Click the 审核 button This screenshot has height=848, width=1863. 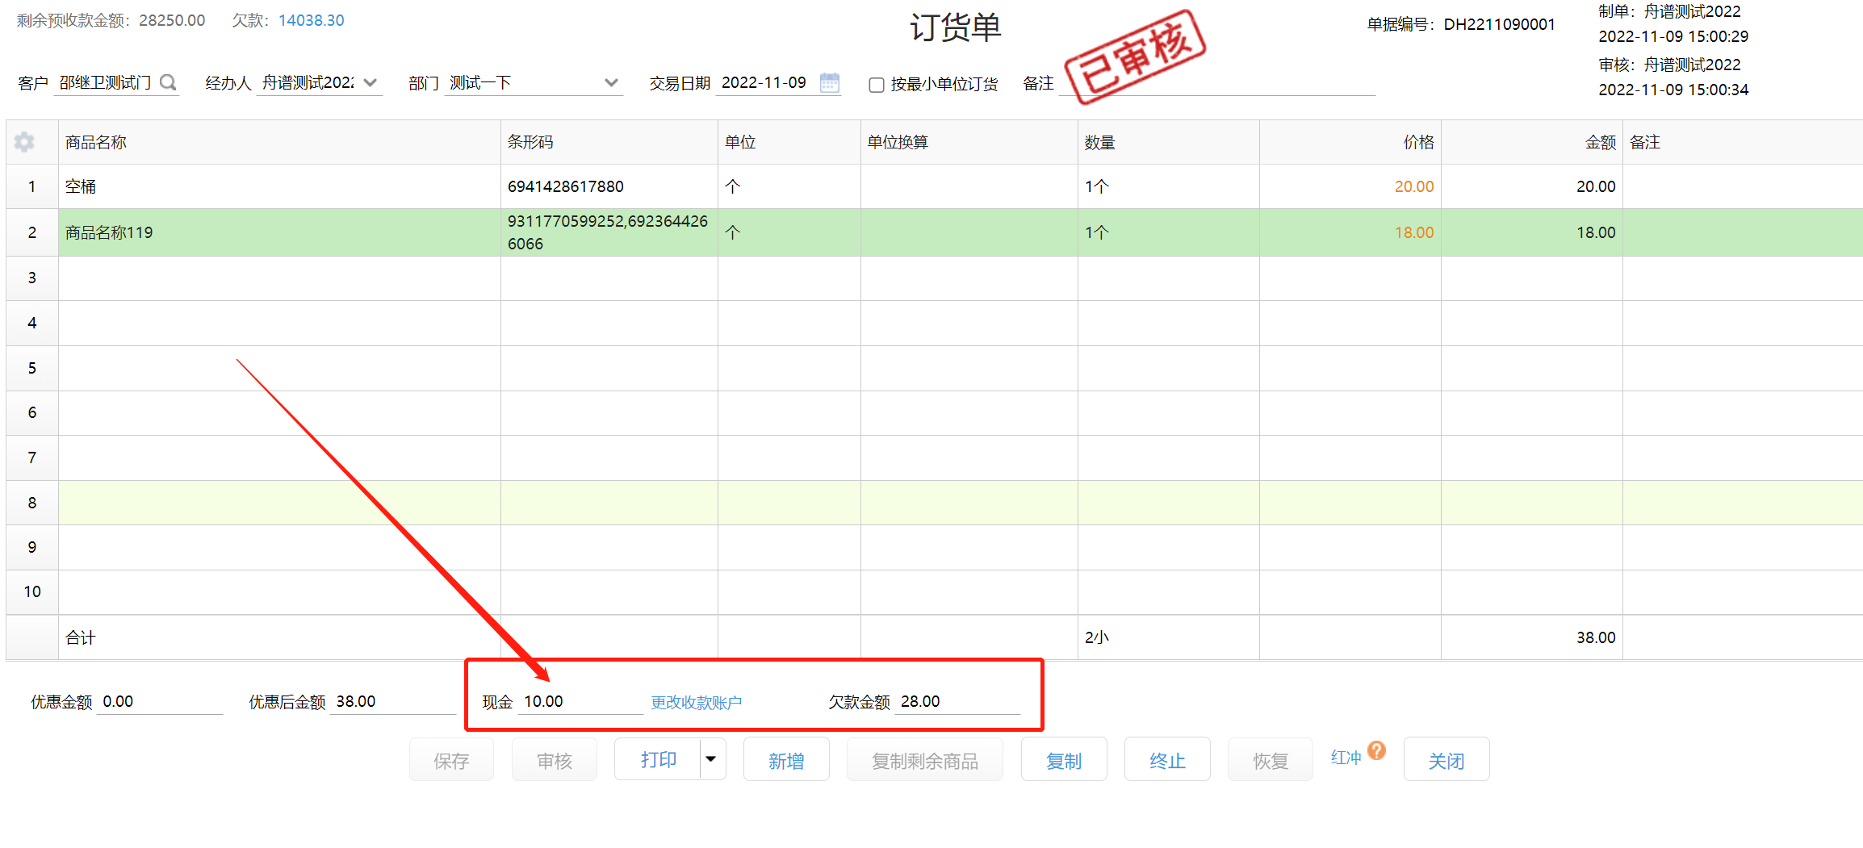tap(555, 760)
